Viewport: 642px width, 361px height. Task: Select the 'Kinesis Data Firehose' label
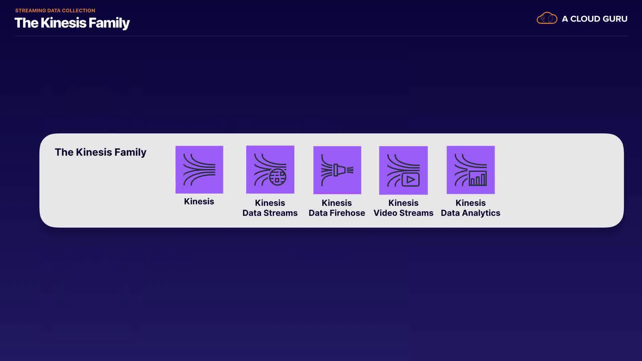337,208
